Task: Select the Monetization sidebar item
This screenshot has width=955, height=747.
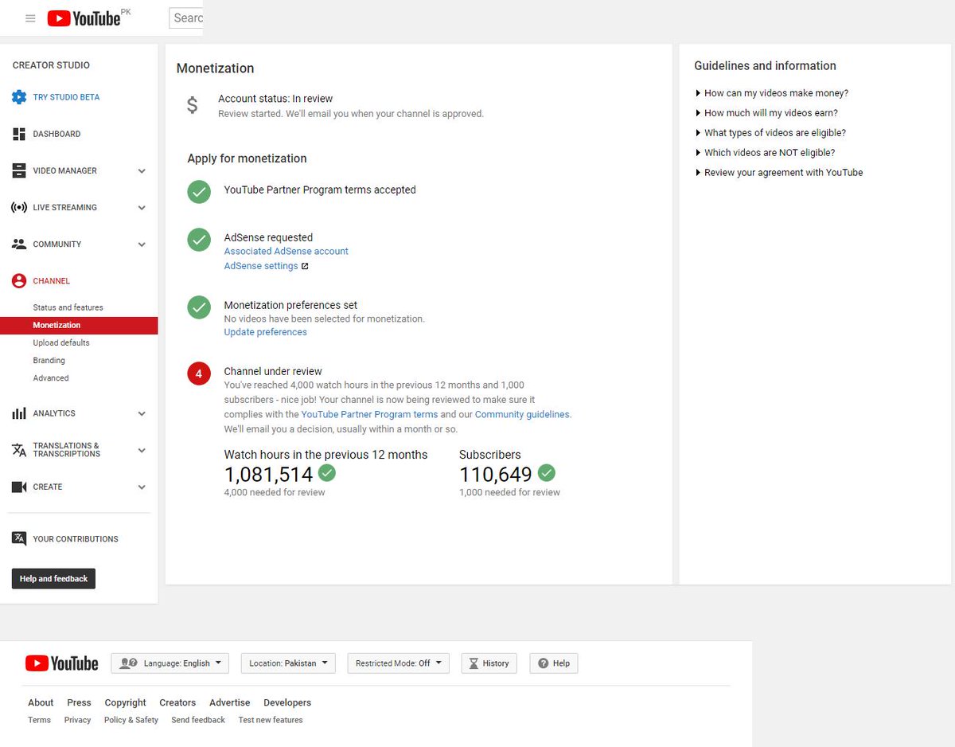Action: pos(79,325)
